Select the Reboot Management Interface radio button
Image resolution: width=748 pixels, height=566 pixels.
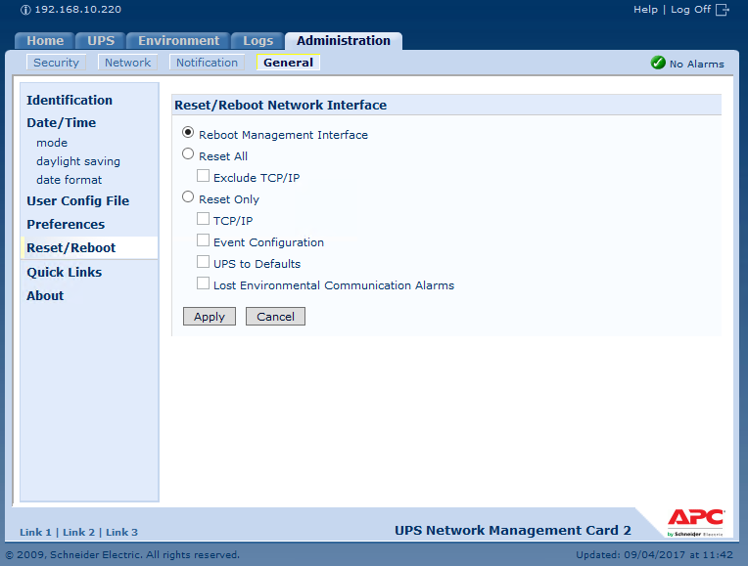pyautogui.click(x=188, y=133)
